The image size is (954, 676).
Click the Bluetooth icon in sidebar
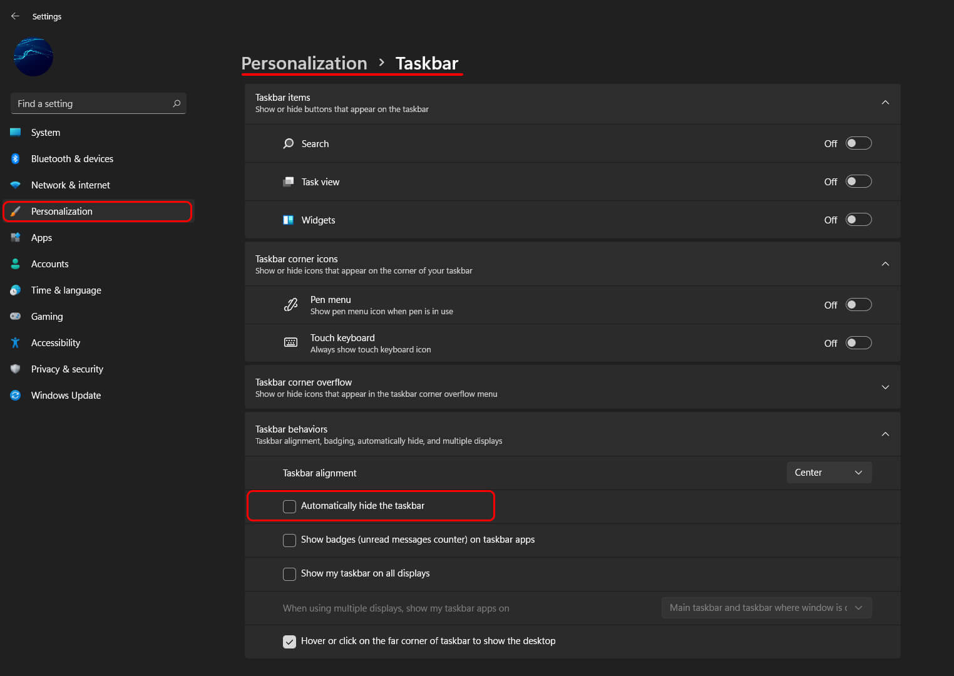(16, 158)
